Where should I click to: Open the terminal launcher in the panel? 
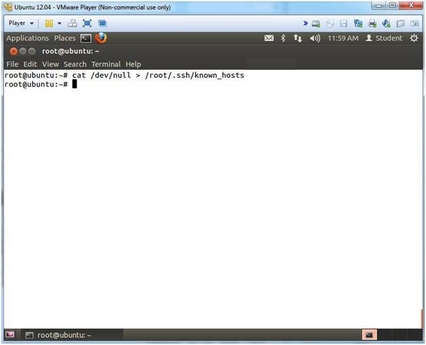[85, 38]
